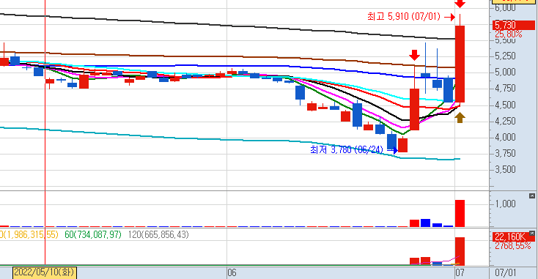
Task: Click the green 60(734,087,97) legend entry
Action: click(x=93, y=235)
